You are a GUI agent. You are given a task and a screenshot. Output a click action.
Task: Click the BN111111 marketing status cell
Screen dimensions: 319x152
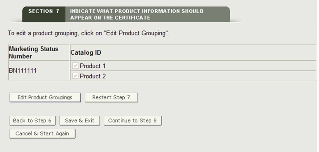tap(23, 71)
